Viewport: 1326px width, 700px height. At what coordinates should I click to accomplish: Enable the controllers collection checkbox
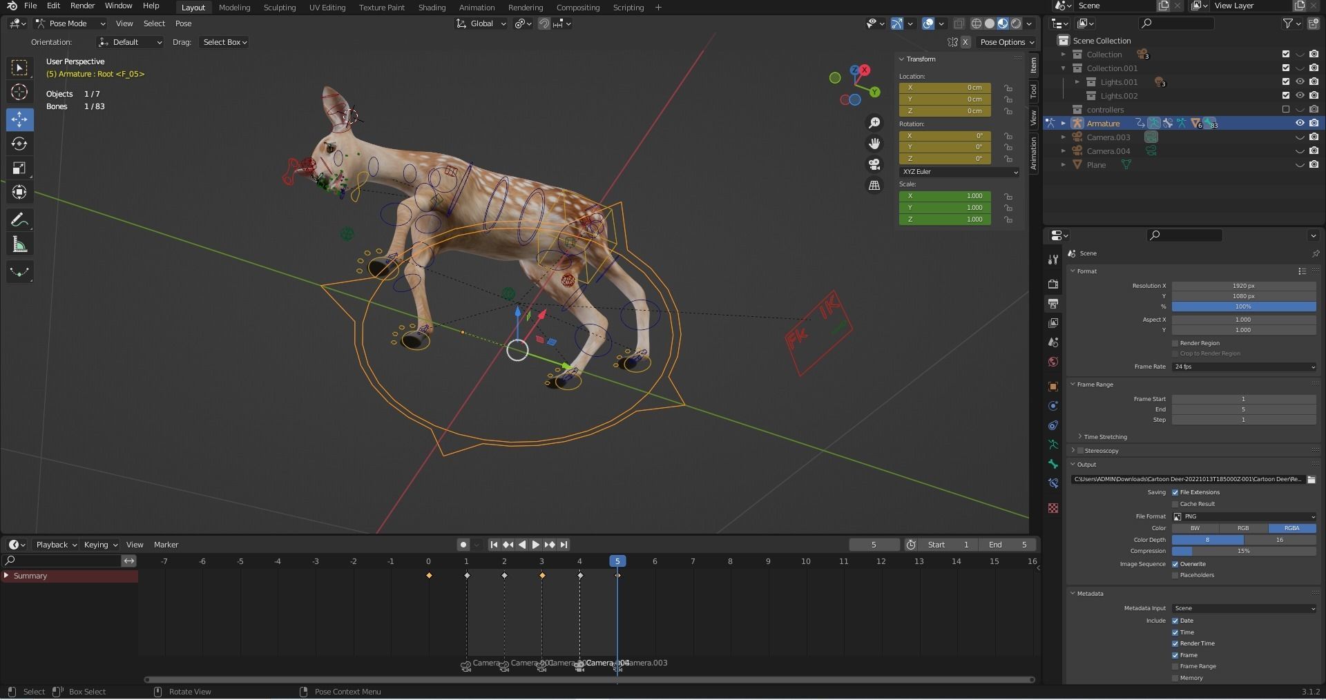[1286, 109]
